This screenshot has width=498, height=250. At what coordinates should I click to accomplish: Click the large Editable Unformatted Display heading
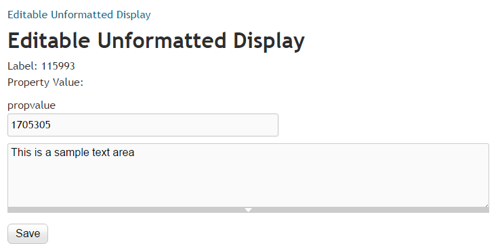point(156,41)
